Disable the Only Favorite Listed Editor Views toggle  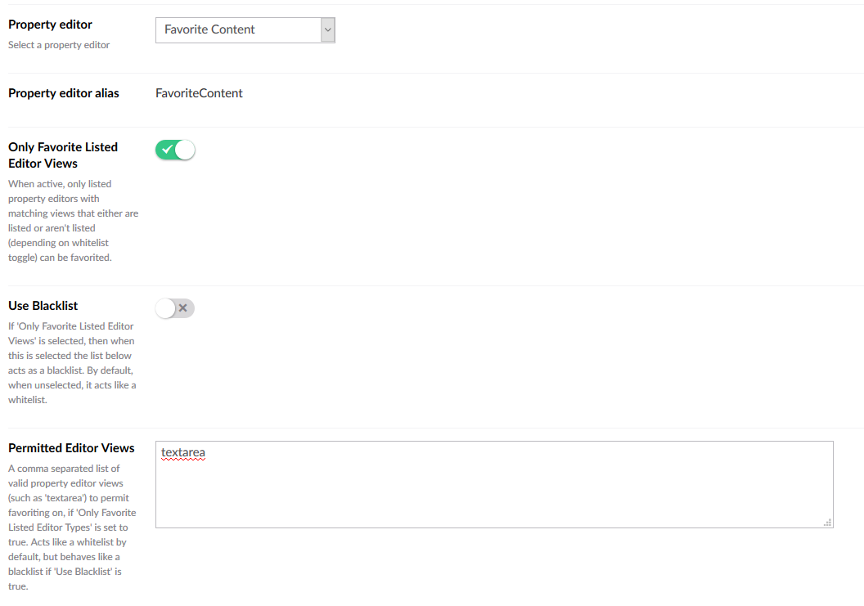click(x=175, y=150)
